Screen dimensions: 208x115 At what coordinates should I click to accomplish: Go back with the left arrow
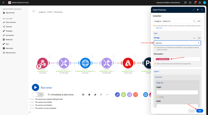point(34,11)
